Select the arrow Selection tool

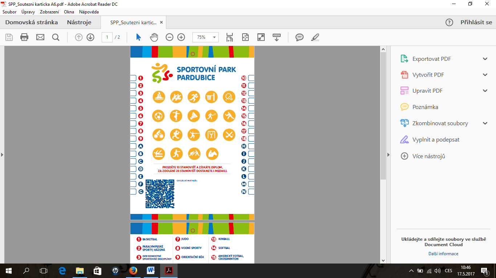pos(138,37)
